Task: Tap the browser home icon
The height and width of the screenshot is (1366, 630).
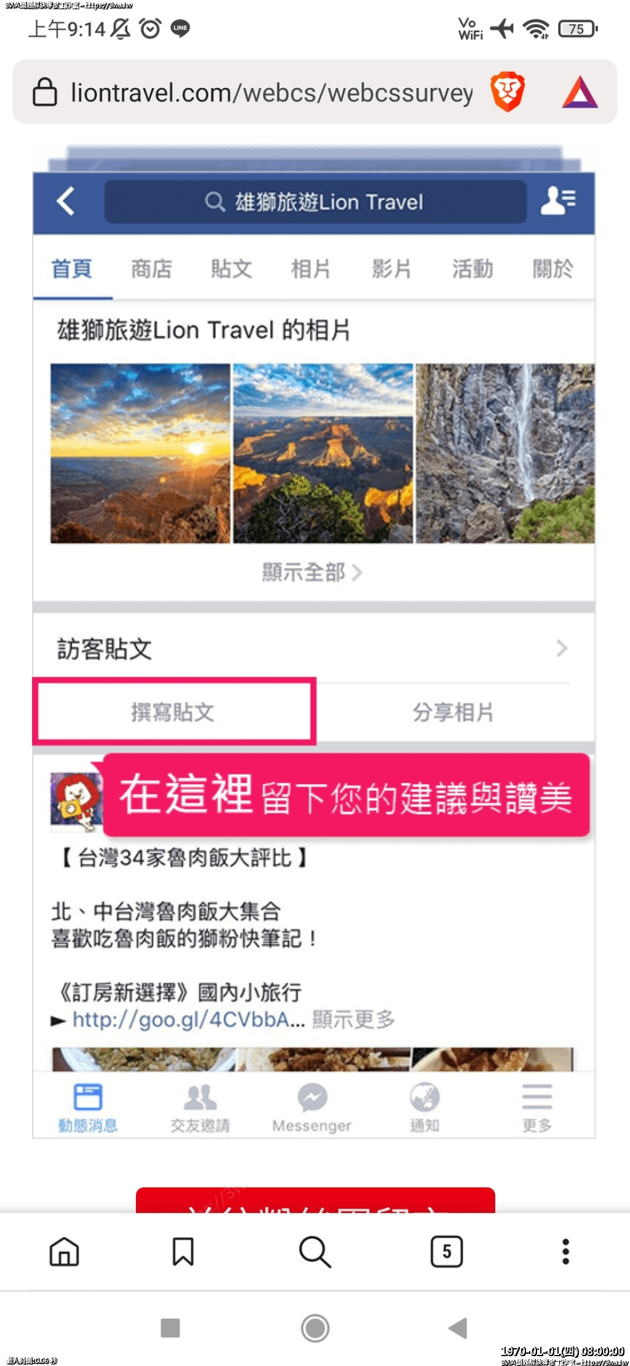Action: 65,1251
